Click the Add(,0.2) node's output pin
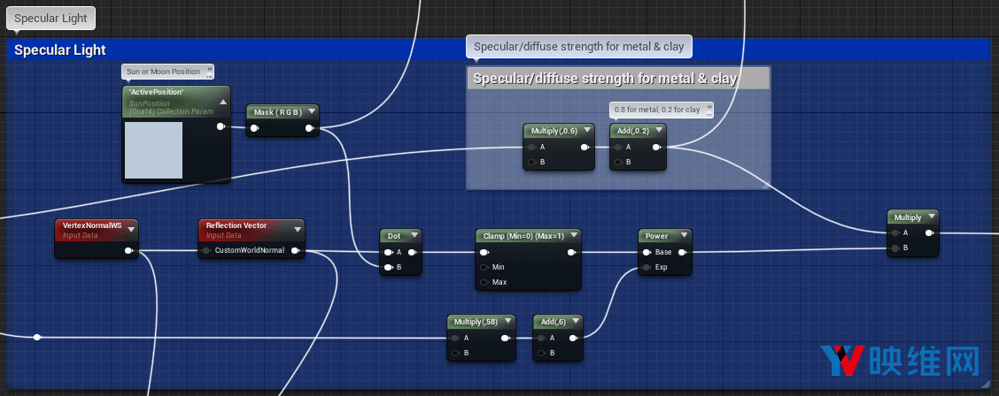The width and height of the screenshot is (999, 396). (655, 147)
